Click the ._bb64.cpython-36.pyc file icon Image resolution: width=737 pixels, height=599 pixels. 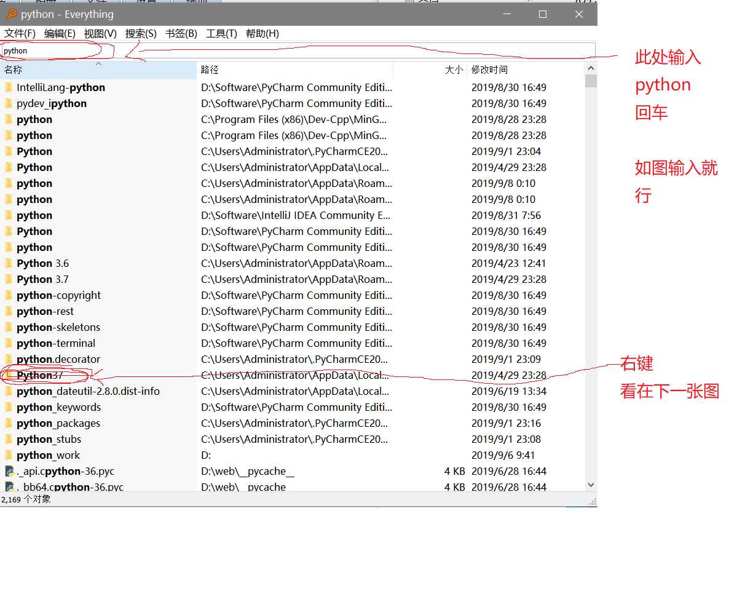point(9,486)
